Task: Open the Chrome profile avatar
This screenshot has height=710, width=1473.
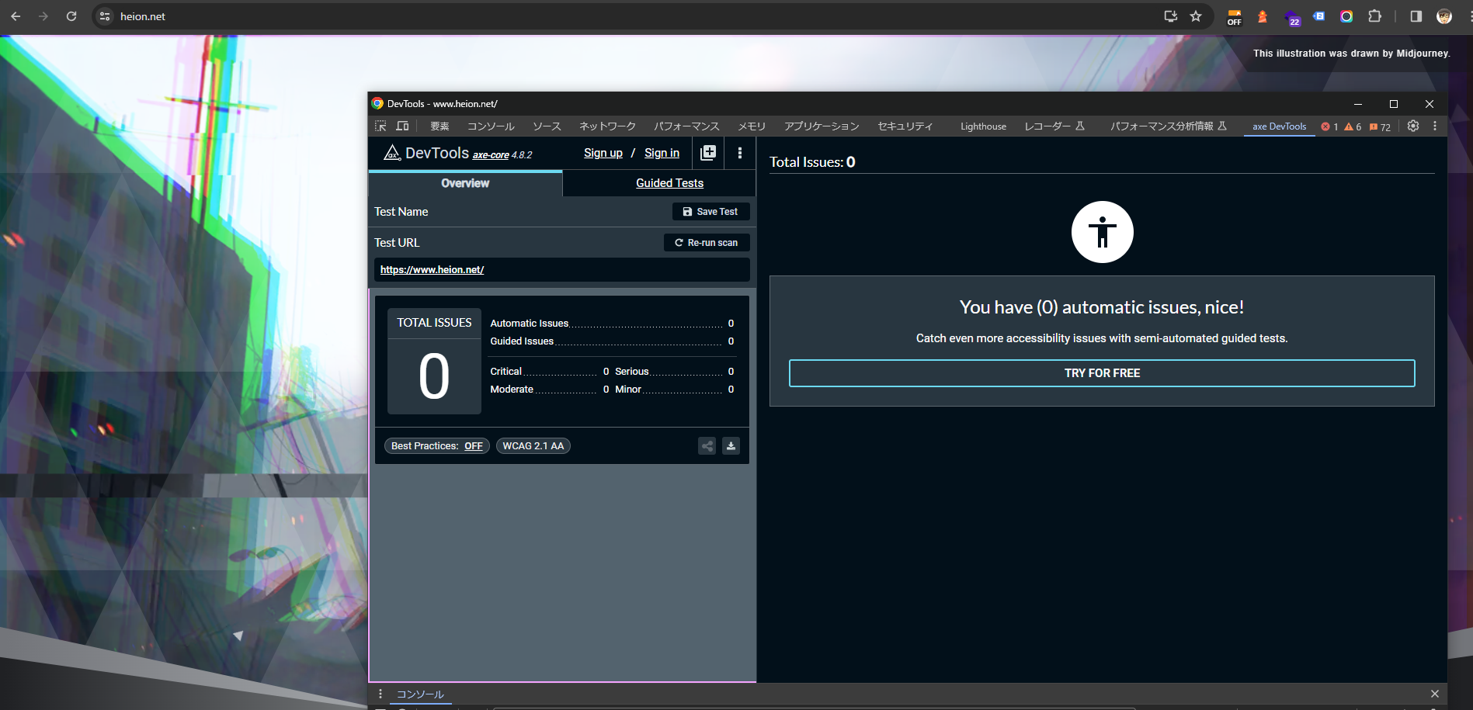Action: 1444,16
